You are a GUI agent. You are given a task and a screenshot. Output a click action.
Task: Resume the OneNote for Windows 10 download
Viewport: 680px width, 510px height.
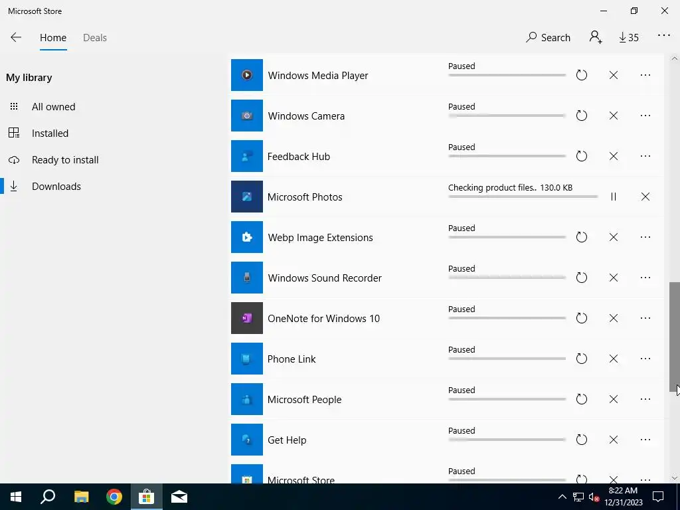coord(582,318)
